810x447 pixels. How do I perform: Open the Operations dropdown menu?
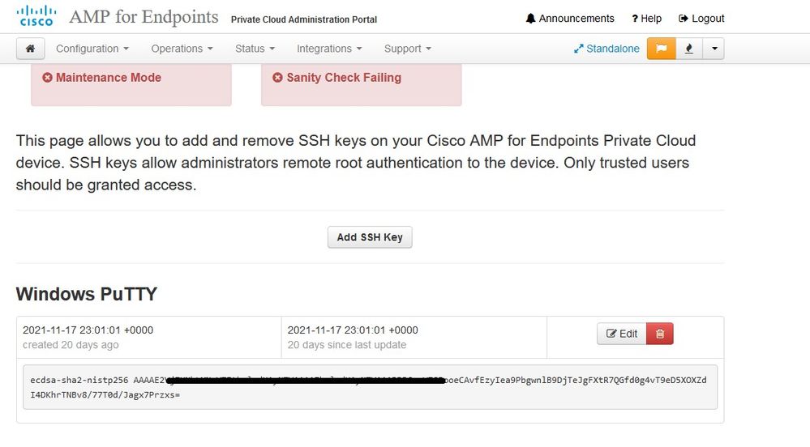(x=182, y=49)
